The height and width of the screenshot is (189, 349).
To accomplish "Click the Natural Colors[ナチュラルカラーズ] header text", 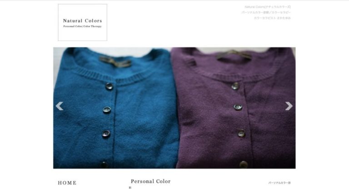I will coord(268,7).
